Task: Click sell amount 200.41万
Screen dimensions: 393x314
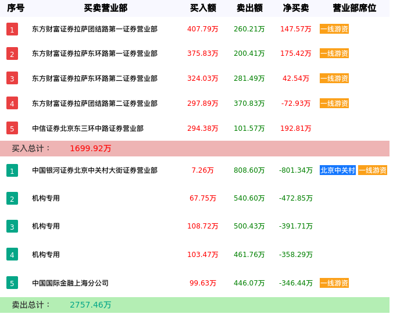Action: point(249,53)
